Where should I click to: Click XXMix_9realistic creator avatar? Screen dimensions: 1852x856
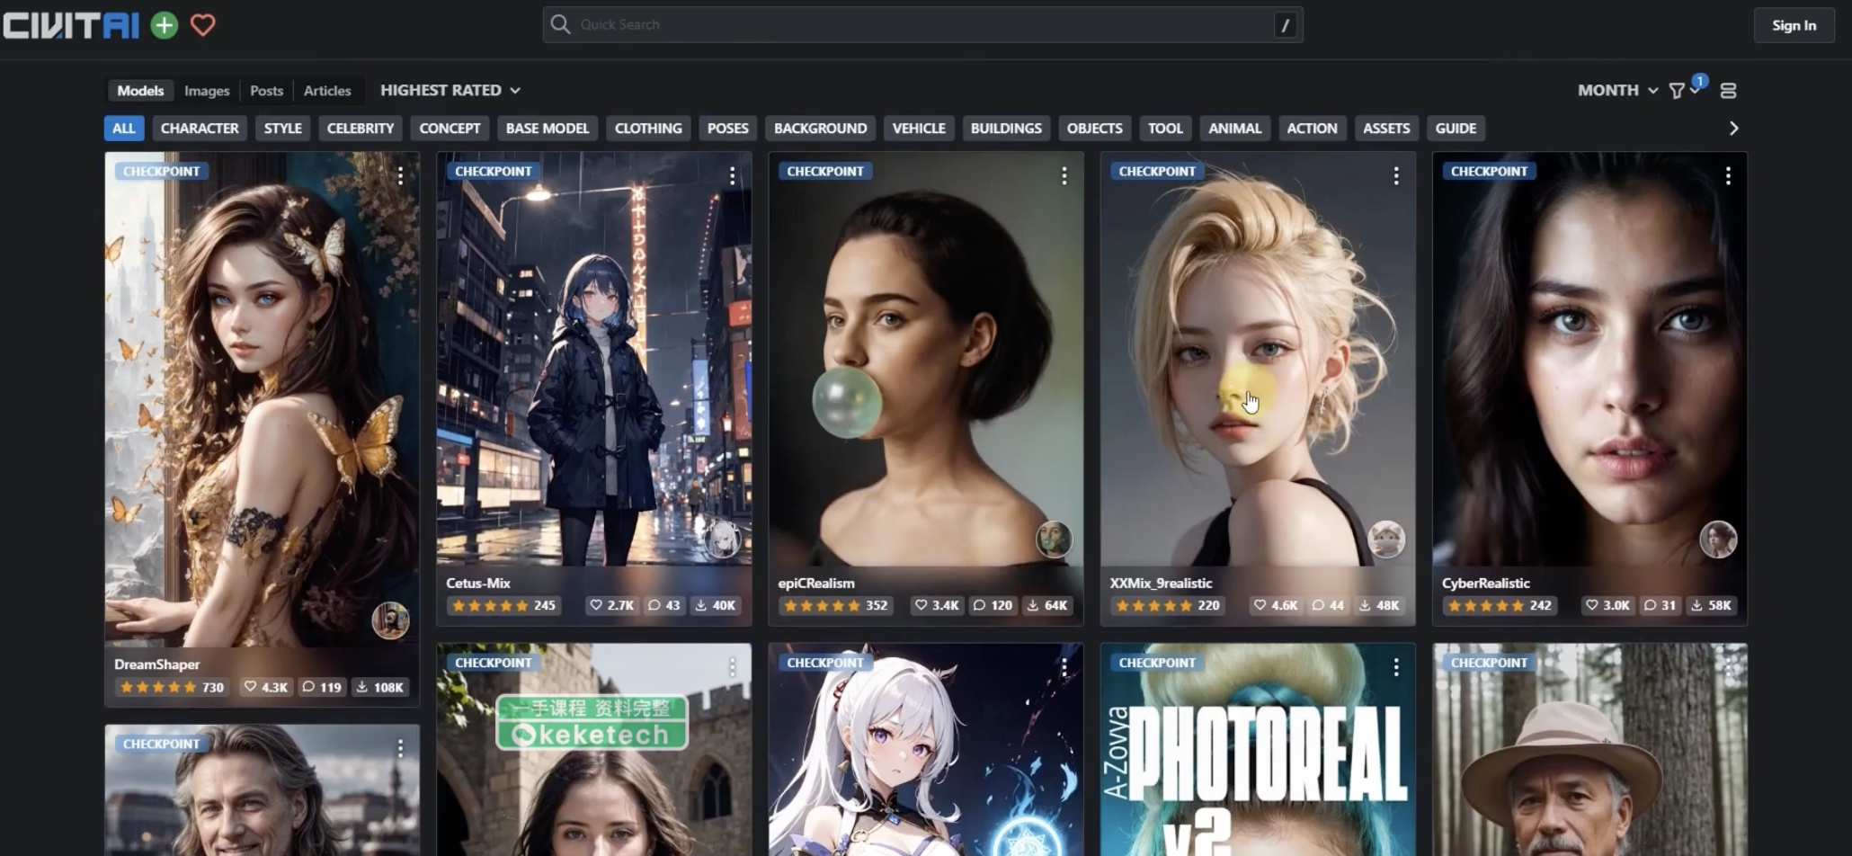[1386, 539]
